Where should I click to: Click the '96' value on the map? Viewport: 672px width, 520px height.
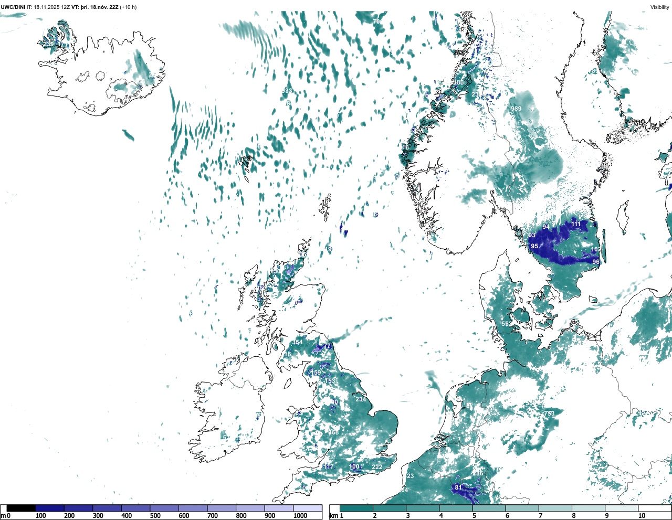point(596,262)
